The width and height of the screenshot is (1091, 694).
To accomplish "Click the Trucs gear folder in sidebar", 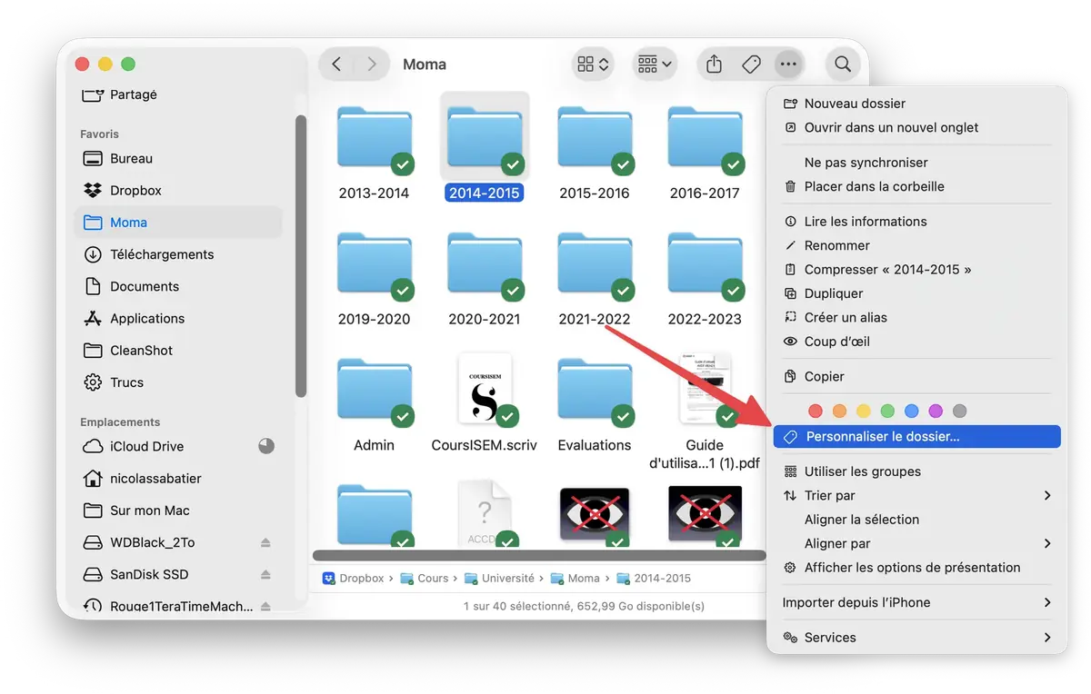I will (128, 382).
